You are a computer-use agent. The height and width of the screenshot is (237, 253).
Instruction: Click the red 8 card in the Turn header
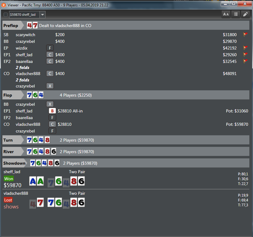[47, 140]
